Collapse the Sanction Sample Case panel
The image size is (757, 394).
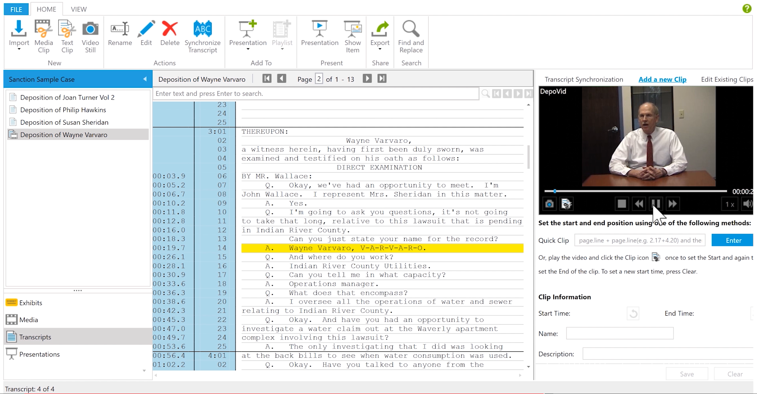click(145, 79)
